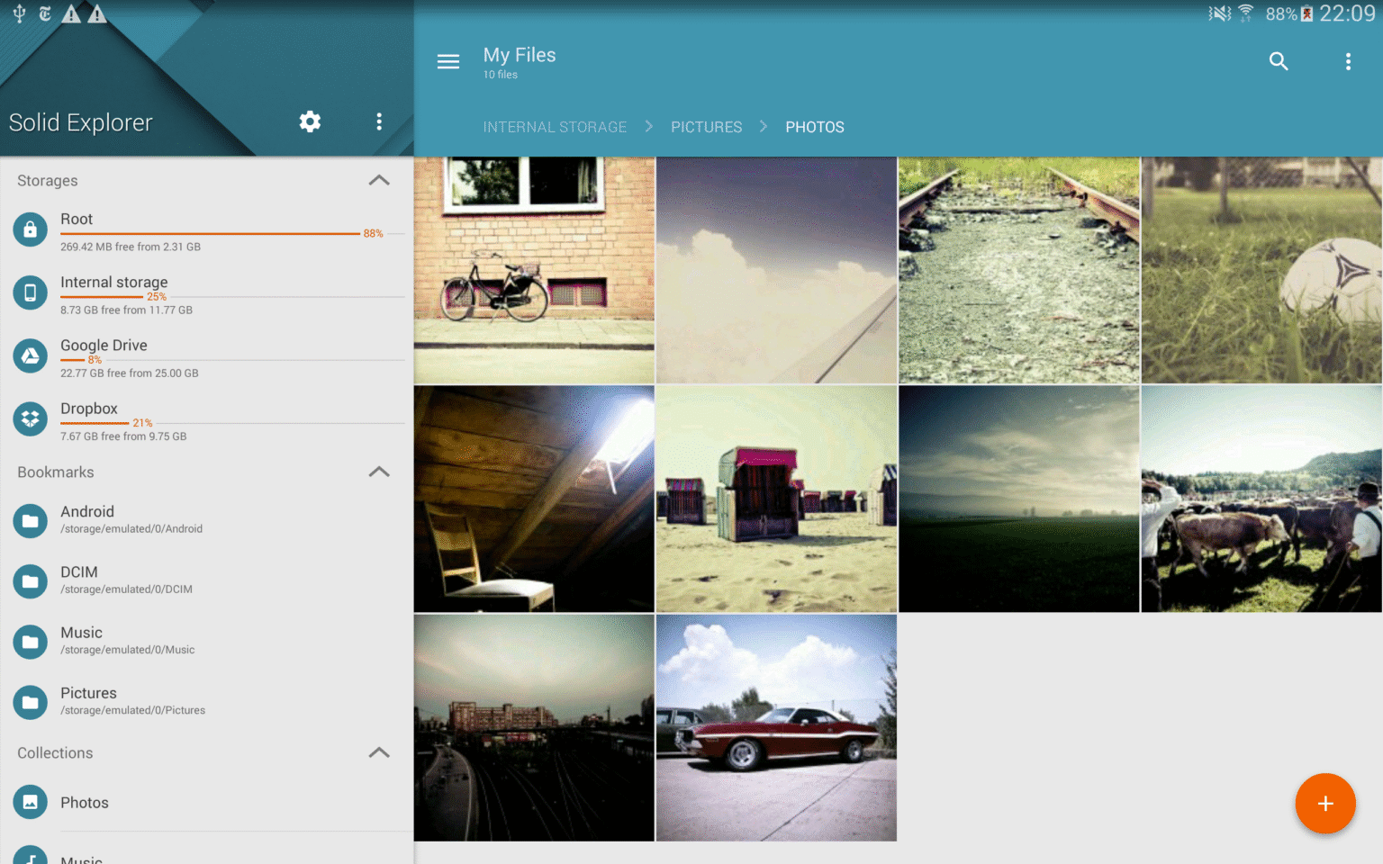This screenshot has height=864, width=1383.
Task: Tap the DCIM bookmark folder icon
Action: pos(30,581)
